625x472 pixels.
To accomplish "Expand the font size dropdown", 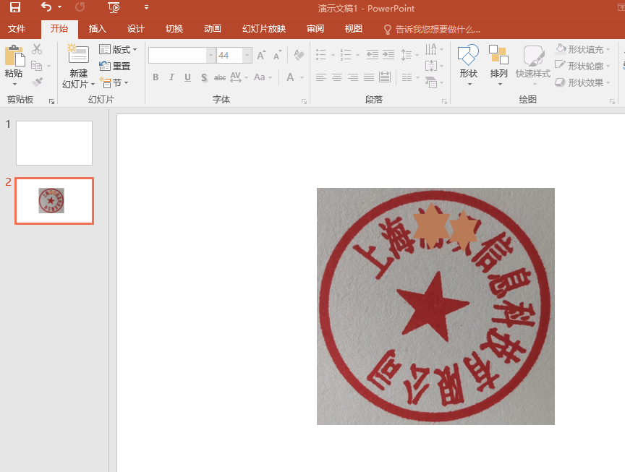I will (247, 56).
